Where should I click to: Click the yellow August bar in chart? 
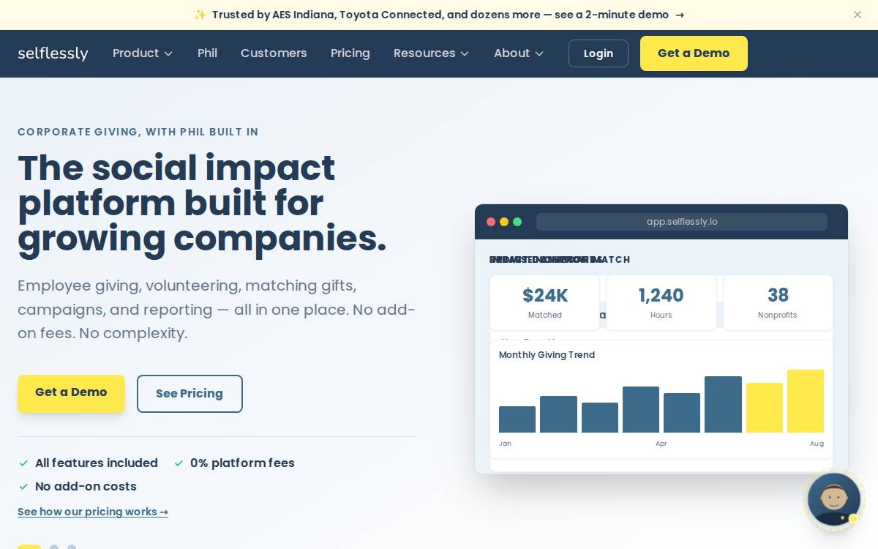coord(806,401)
